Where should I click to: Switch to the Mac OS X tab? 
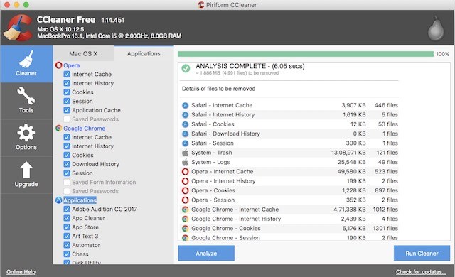[x=83, y=53]
